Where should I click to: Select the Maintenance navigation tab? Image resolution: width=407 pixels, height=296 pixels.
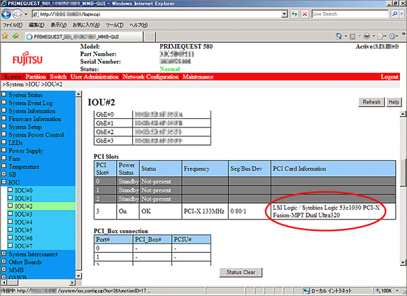click(198, 76)
